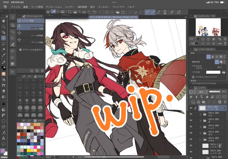Click the create new raster layer icon

pyautogui.click(x=193, y=102)
